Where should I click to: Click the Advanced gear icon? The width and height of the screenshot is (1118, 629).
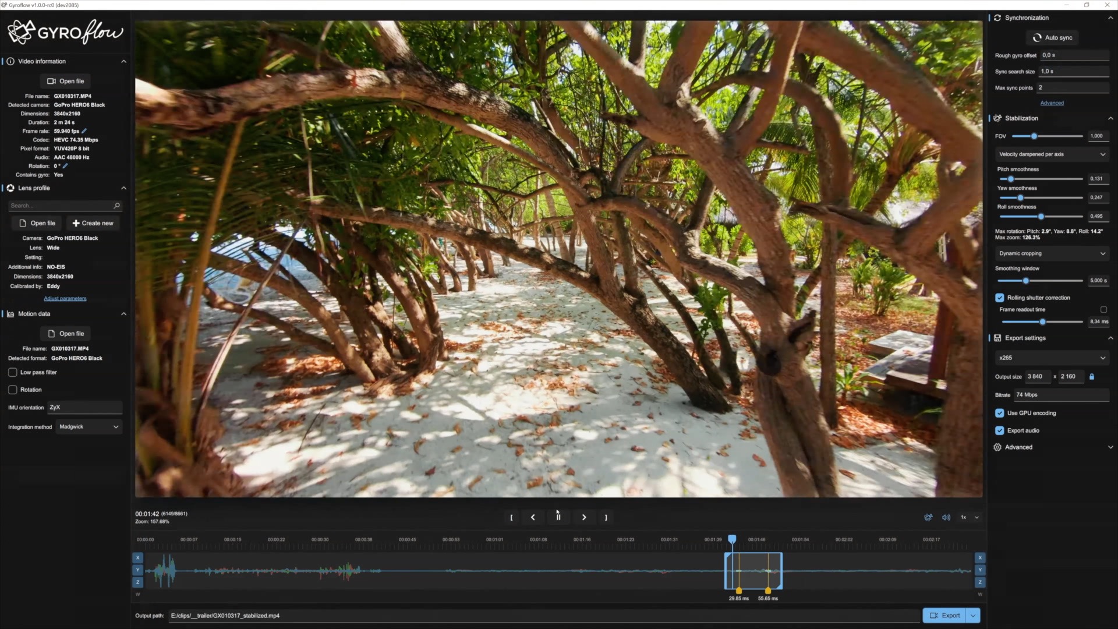coord(997,447)
